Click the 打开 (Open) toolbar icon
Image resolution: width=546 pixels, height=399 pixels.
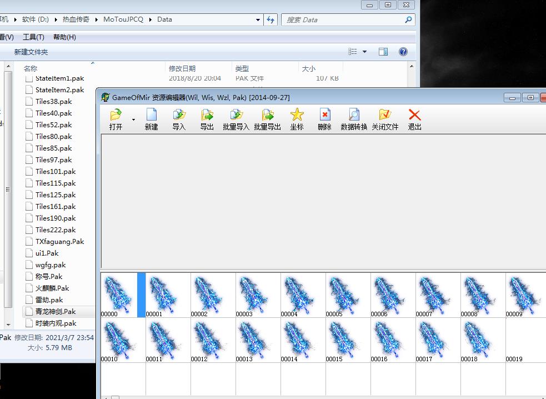(x=116, y=116)
